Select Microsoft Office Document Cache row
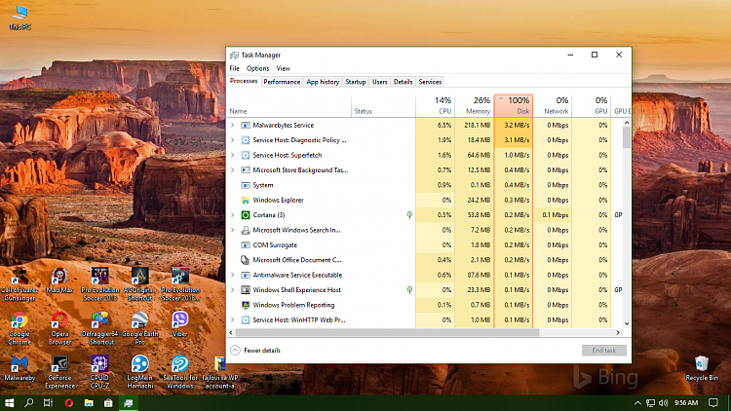Viewport: 731px width, 411px height. (425, 260)
